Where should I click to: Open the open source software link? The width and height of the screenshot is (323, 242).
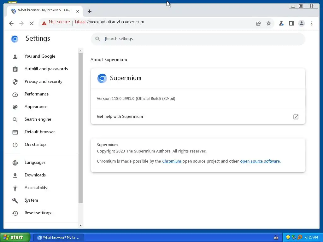tap(260, 161)
